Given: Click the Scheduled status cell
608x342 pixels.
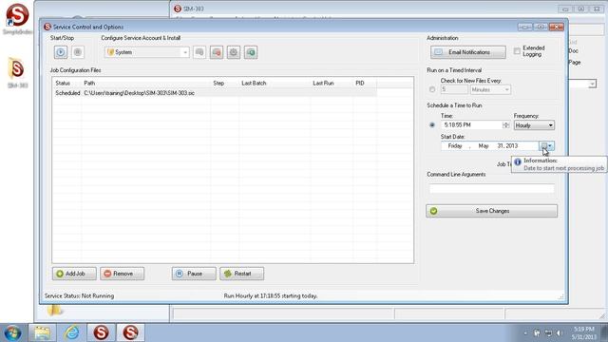Looking at the screenshot, I should pos(67,93).
